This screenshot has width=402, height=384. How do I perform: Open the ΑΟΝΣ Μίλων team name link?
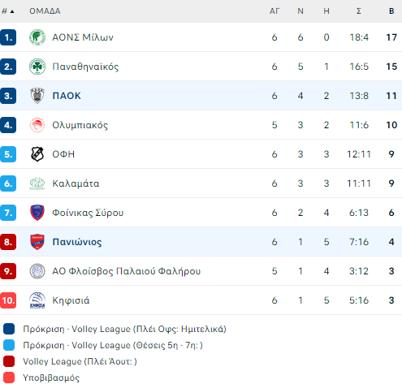[83, 37]
